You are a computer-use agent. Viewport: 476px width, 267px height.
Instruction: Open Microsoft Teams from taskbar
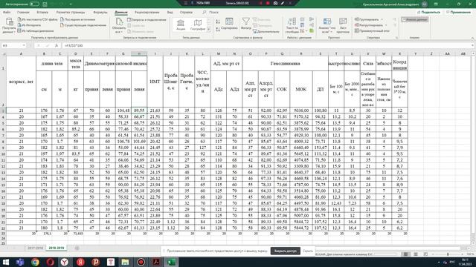coord(20,262)
